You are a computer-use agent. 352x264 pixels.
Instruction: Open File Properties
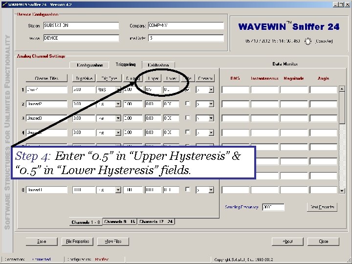[x=77, y=242]
